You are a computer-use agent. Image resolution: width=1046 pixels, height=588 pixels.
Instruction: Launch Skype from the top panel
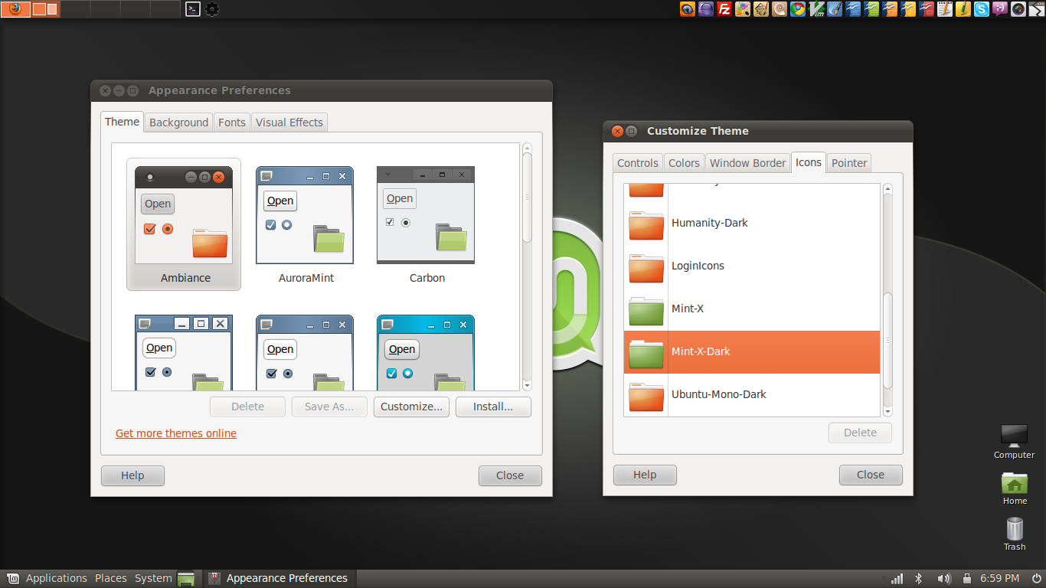982,9
